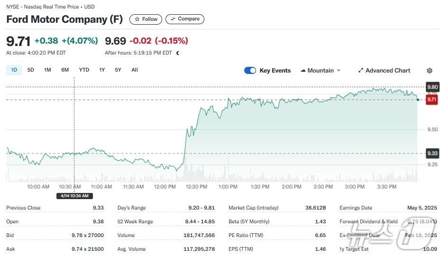Switch to the 5D range tab

pos(31,70)
